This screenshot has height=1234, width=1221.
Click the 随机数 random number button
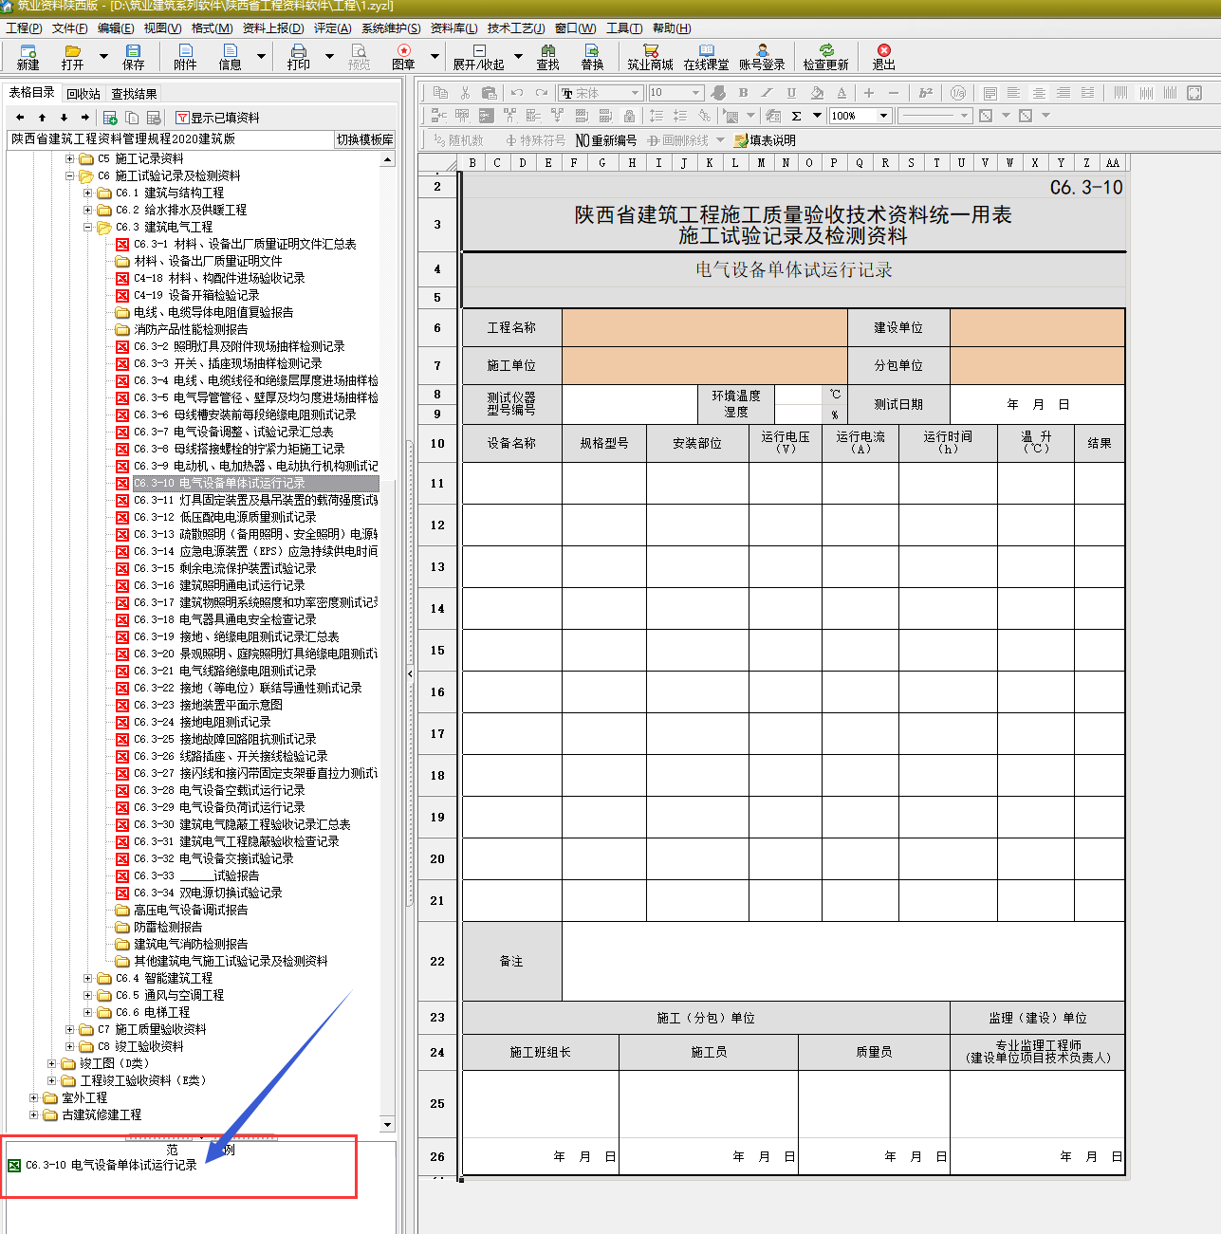point(458,140)
